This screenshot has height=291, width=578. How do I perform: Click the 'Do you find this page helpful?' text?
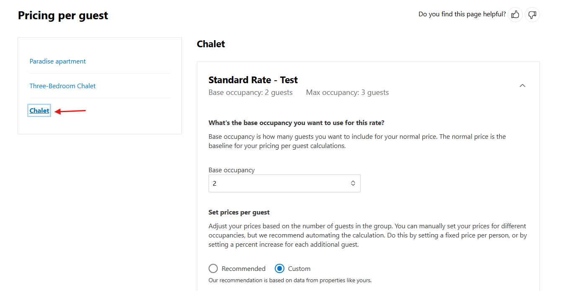pyautogui.click(x=462, y=14)
